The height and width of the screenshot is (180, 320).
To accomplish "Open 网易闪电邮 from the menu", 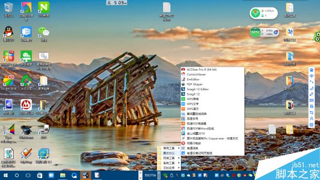I will click(213, 143).
